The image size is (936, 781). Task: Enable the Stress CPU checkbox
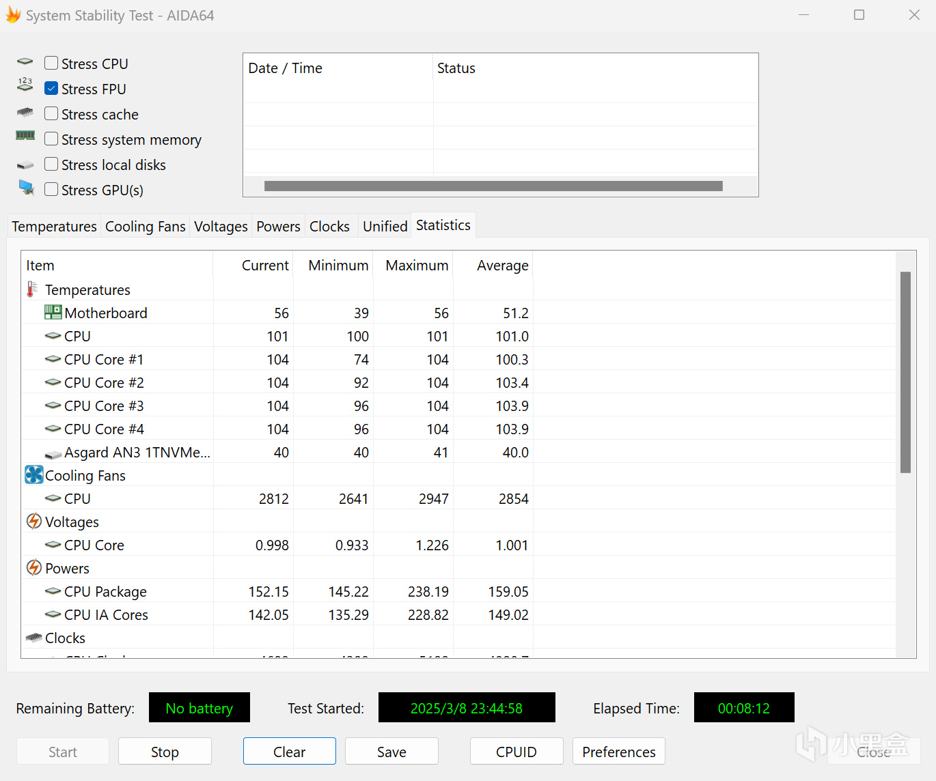(51, 63)
